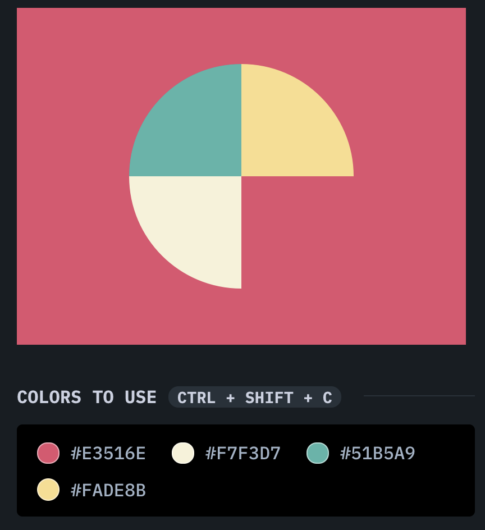Screen dimensions: 485x530
Task: Copy the #E3516E hex code text
Action: [x=108, y=453]
